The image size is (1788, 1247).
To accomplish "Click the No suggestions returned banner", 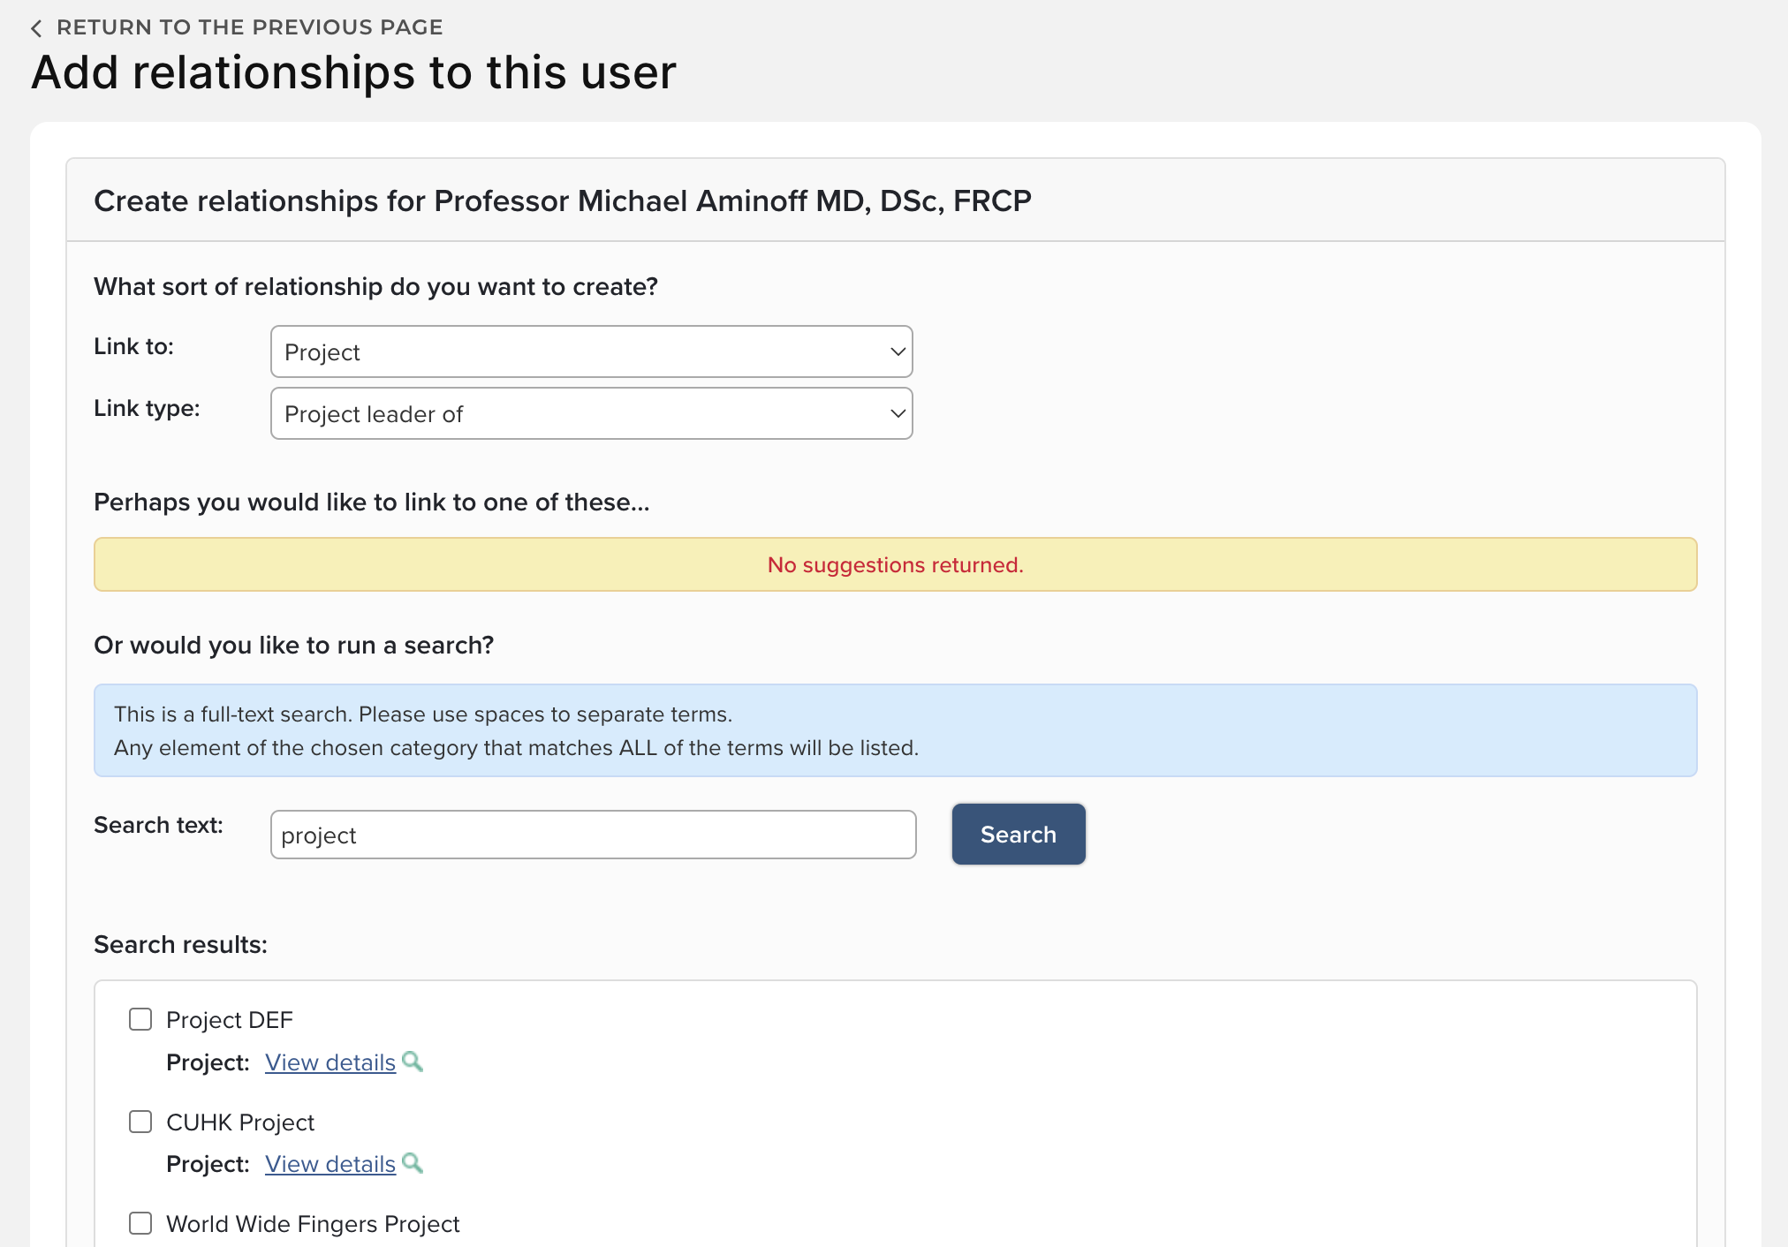I will [x=894, y=564].
